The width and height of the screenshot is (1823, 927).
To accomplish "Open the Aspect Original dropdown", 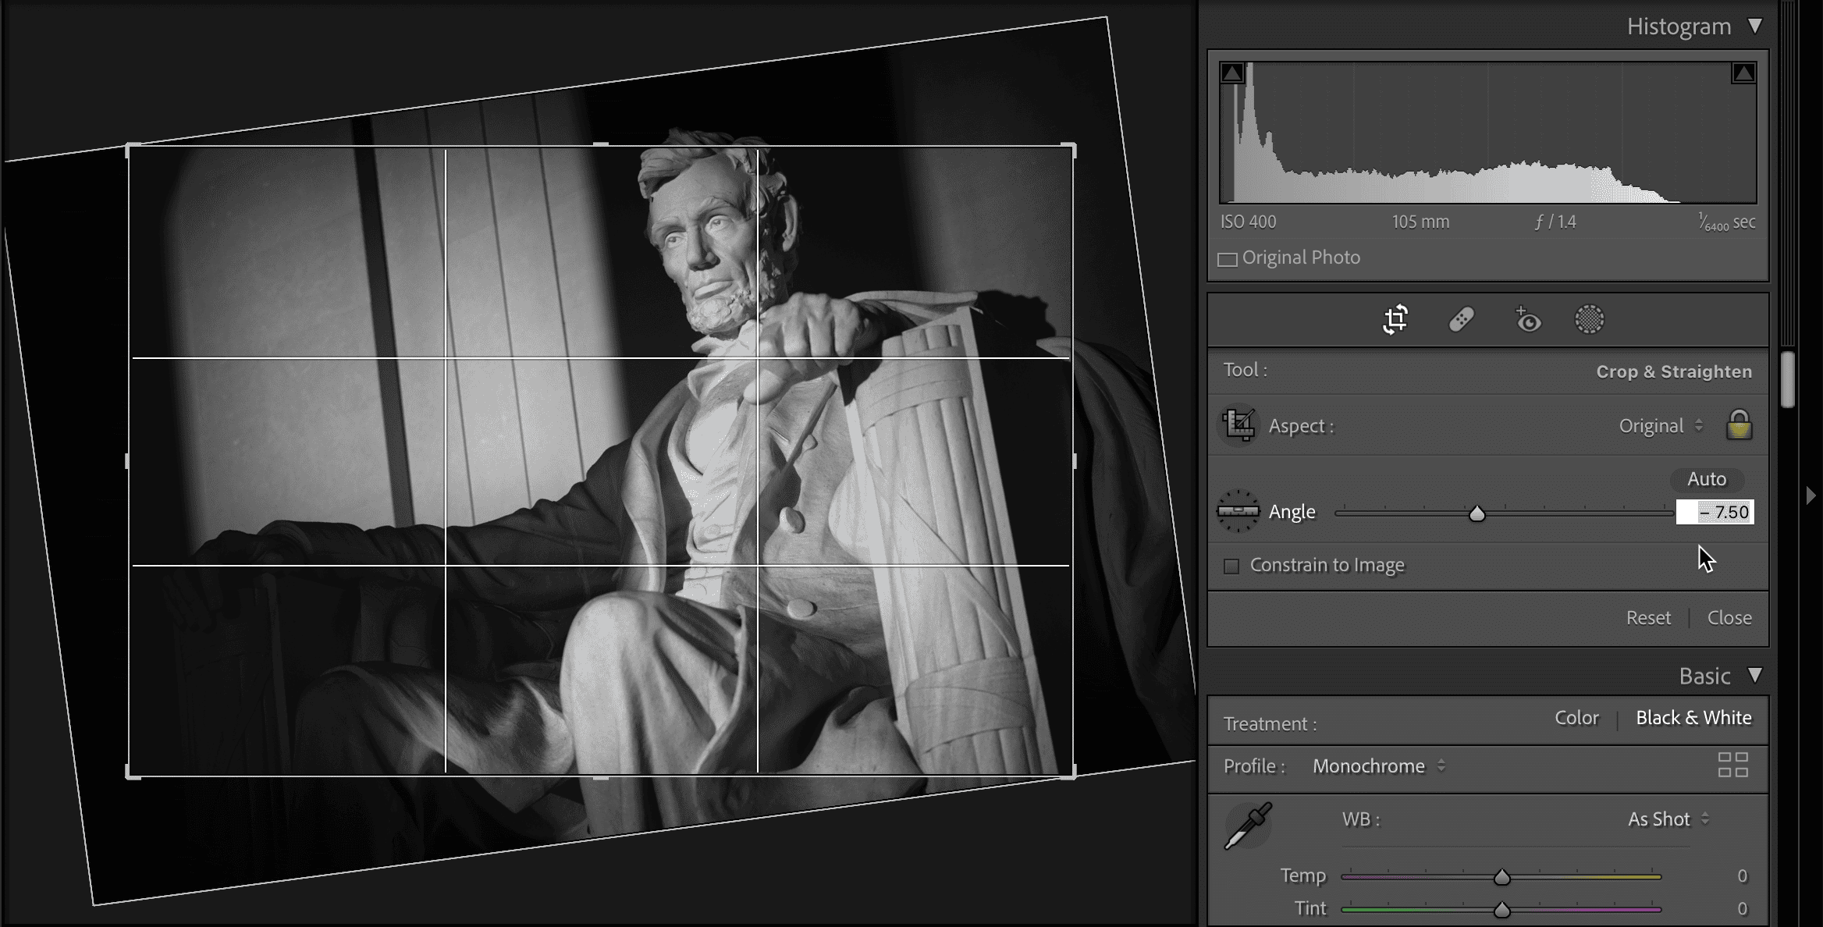I will coord(1661,426).
